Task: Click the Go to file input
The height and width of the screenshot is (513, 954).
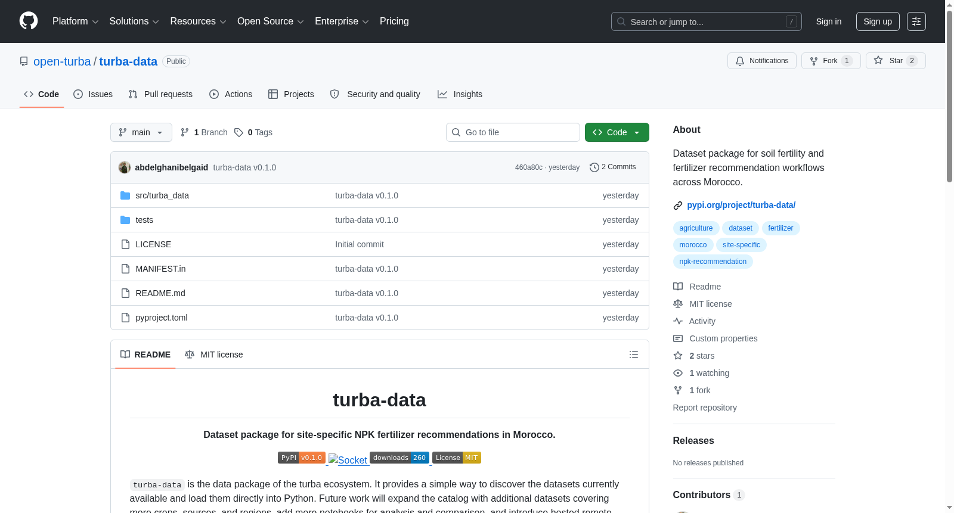Action: (513, 132)
